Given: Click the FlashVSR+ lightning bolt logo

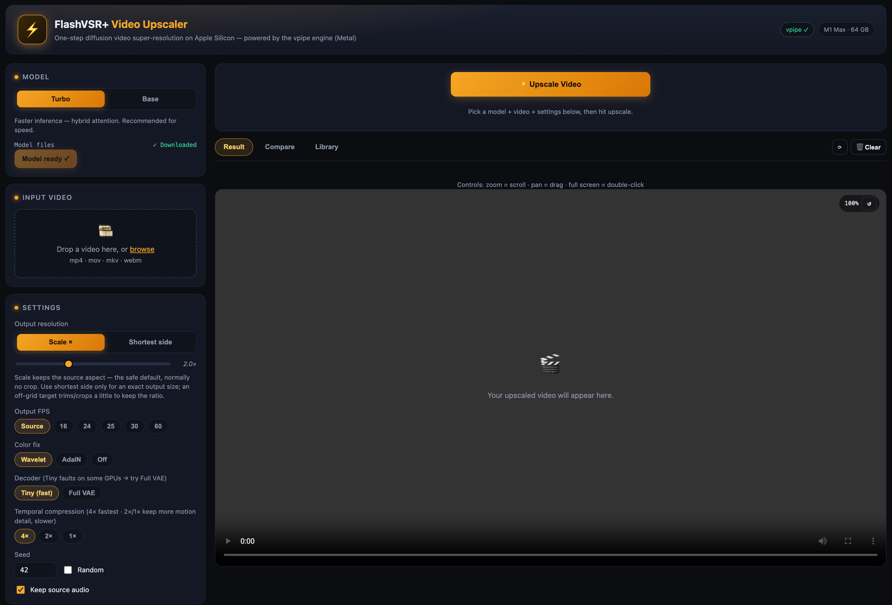Looking at the screenshot, I should coord(32,29).
